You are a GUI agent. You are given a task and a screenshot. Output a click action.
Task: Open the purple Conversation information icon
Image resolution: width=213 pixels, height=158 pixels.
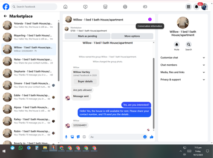150,19
